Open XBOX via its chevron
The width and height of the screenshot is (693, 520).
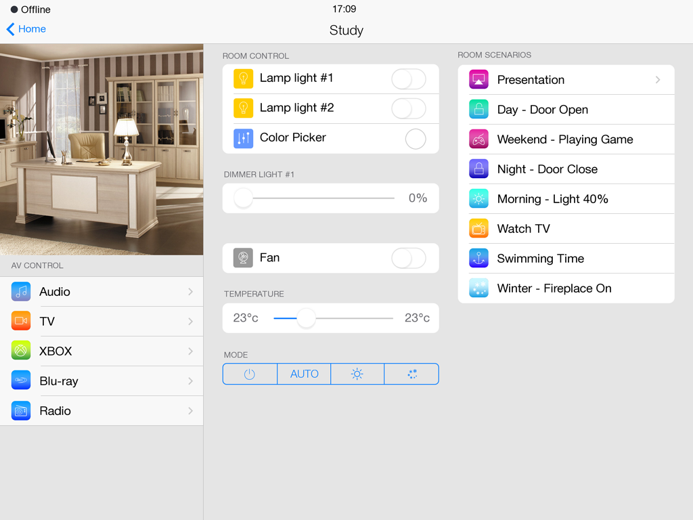190,351
